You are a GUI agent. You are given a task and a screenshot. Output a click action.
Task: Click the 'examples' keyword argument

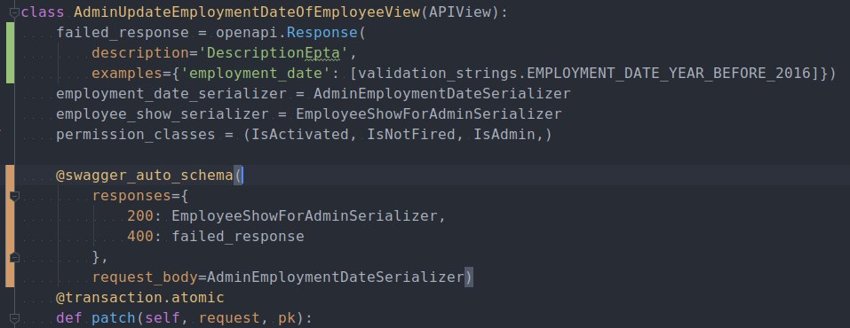pyautogui.click(x=127, y=73)
